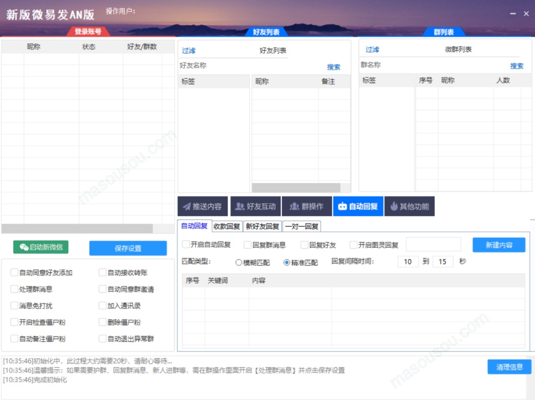The height and width of the screenshot is (402, 535).
Task: Click 清理信息 button
Action: [509, 367]
